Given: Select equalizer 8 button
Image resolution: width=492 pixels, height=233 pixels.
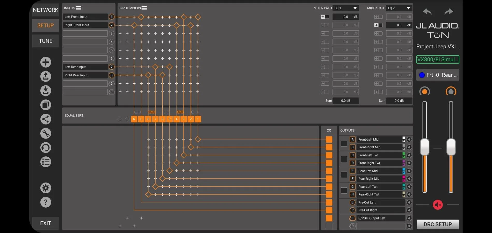Looking at the screenshot, I should [x=148, y=119].
